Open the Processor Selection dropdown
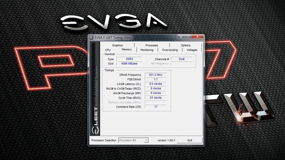Viewport: 285px width, 160px height. 133,140
